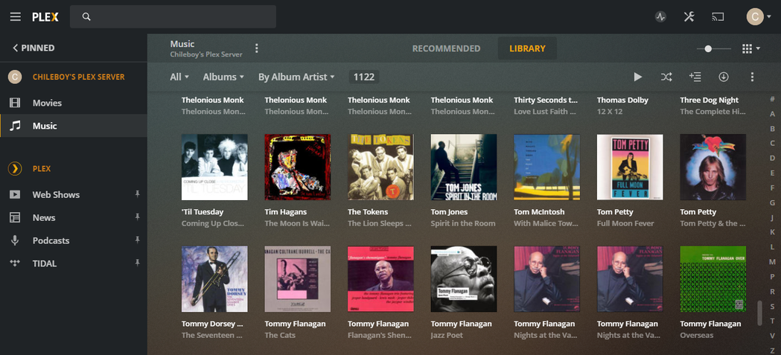Unpin TIDAL from sidebar
This screenshot has height=355, width=781.
(x=138, y=263)
